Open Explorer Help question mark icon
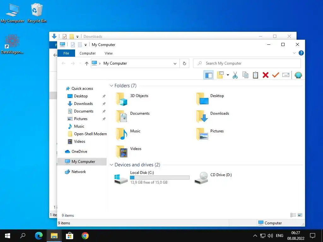 (301, 53)
